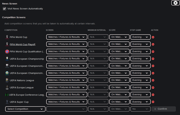Open Stop Game dropdown for FIFA World Cup
This screenshot has width=180, height=115.
click(140, 37)
